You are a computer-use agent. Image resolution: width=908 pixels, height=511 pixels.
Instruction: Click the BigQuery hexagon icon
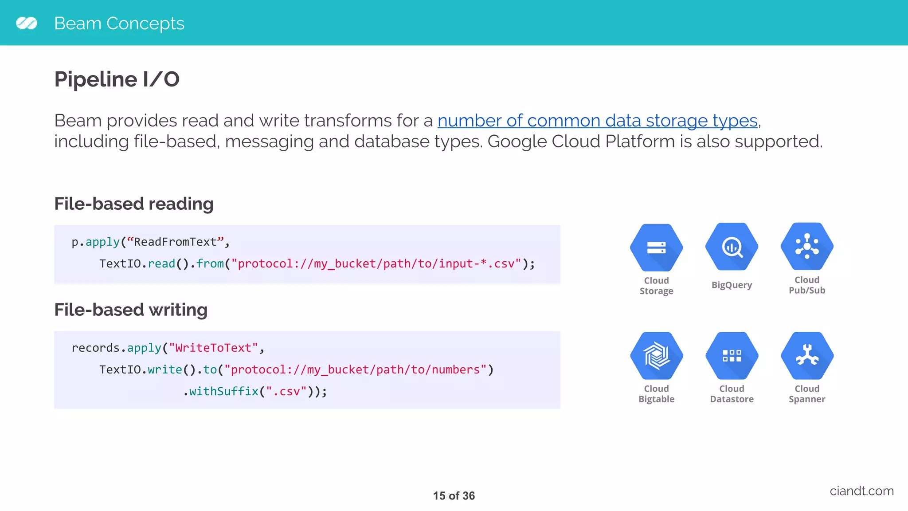point(732,247)
